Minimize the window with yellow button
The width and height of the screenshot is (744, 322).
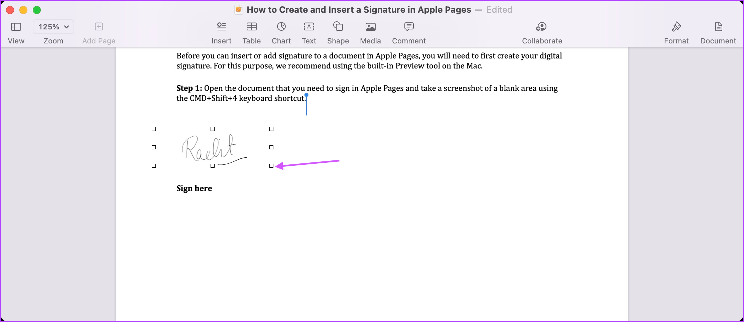coord(23,10)
